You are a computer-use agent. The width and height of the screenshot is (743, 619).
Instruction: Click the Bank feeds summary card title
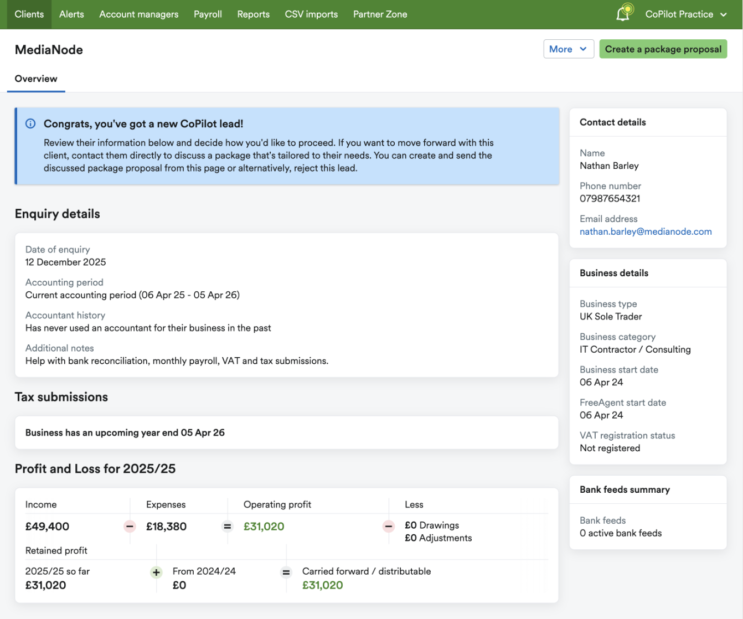[625, 489]
